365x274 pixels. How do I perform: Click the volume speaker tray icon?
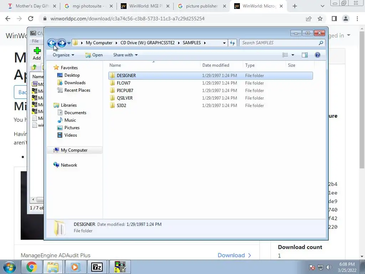(329, 267)
